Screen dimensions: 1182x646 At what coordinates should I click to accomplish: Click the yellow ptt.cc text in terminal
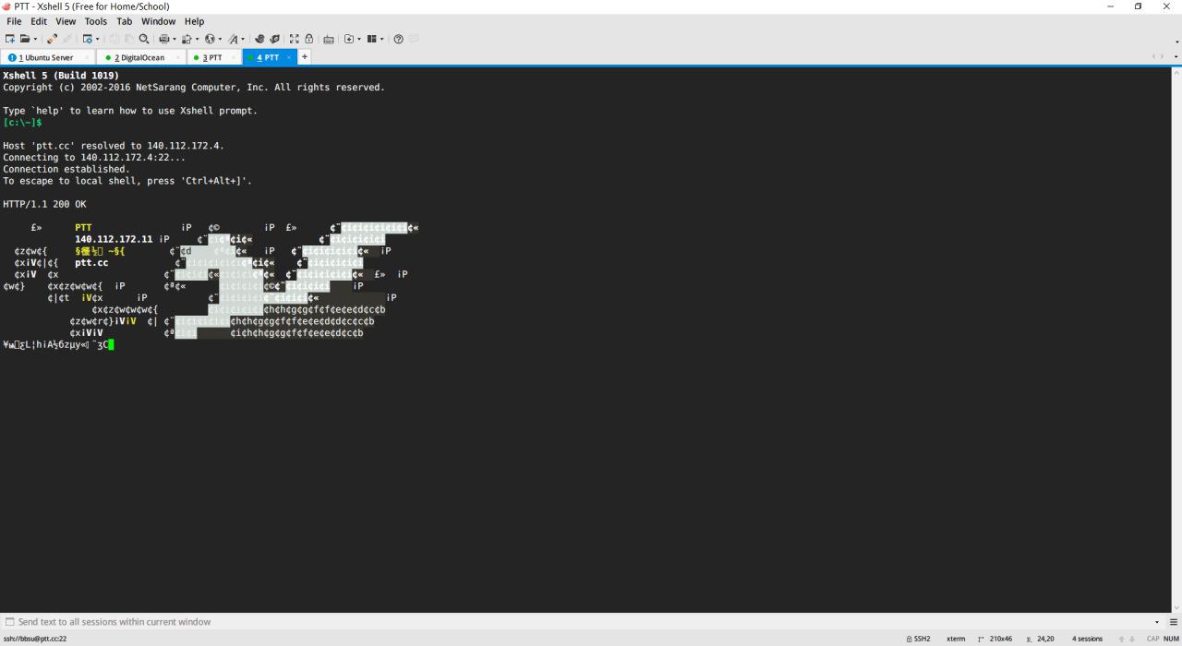[x=91, y=262]
